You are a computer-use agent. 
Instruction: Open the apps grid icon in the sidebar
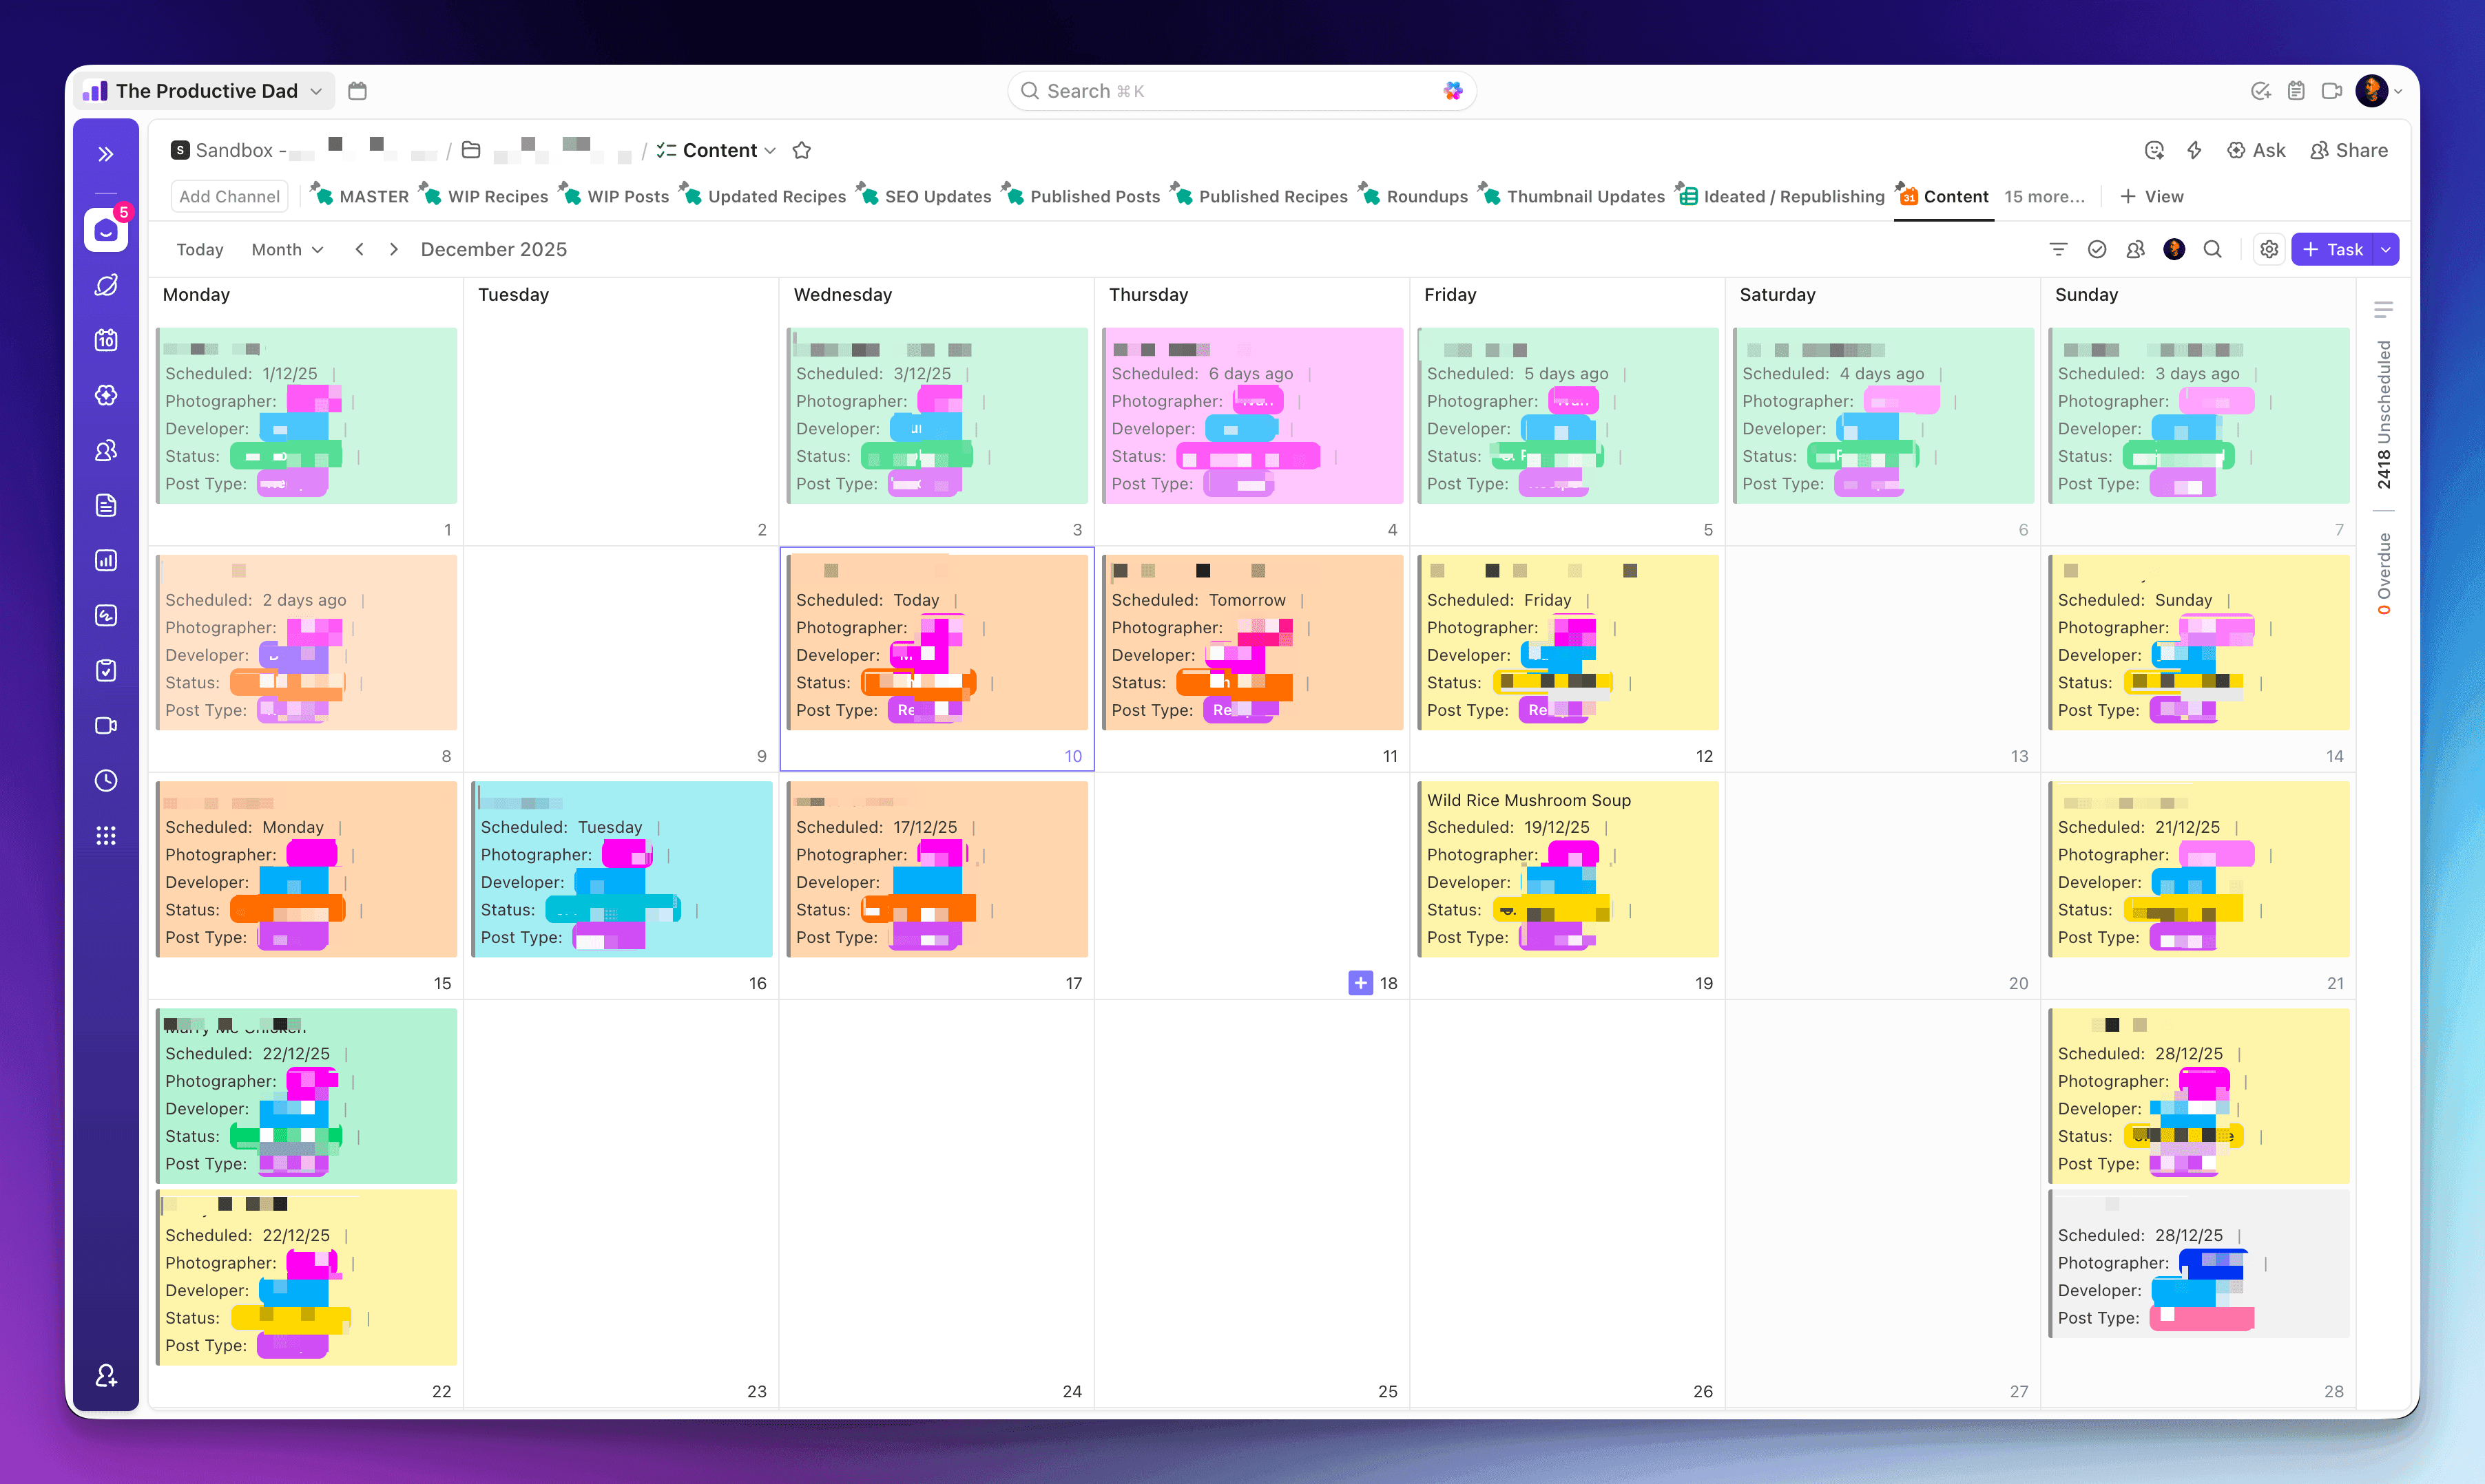[x=106, y=835]
